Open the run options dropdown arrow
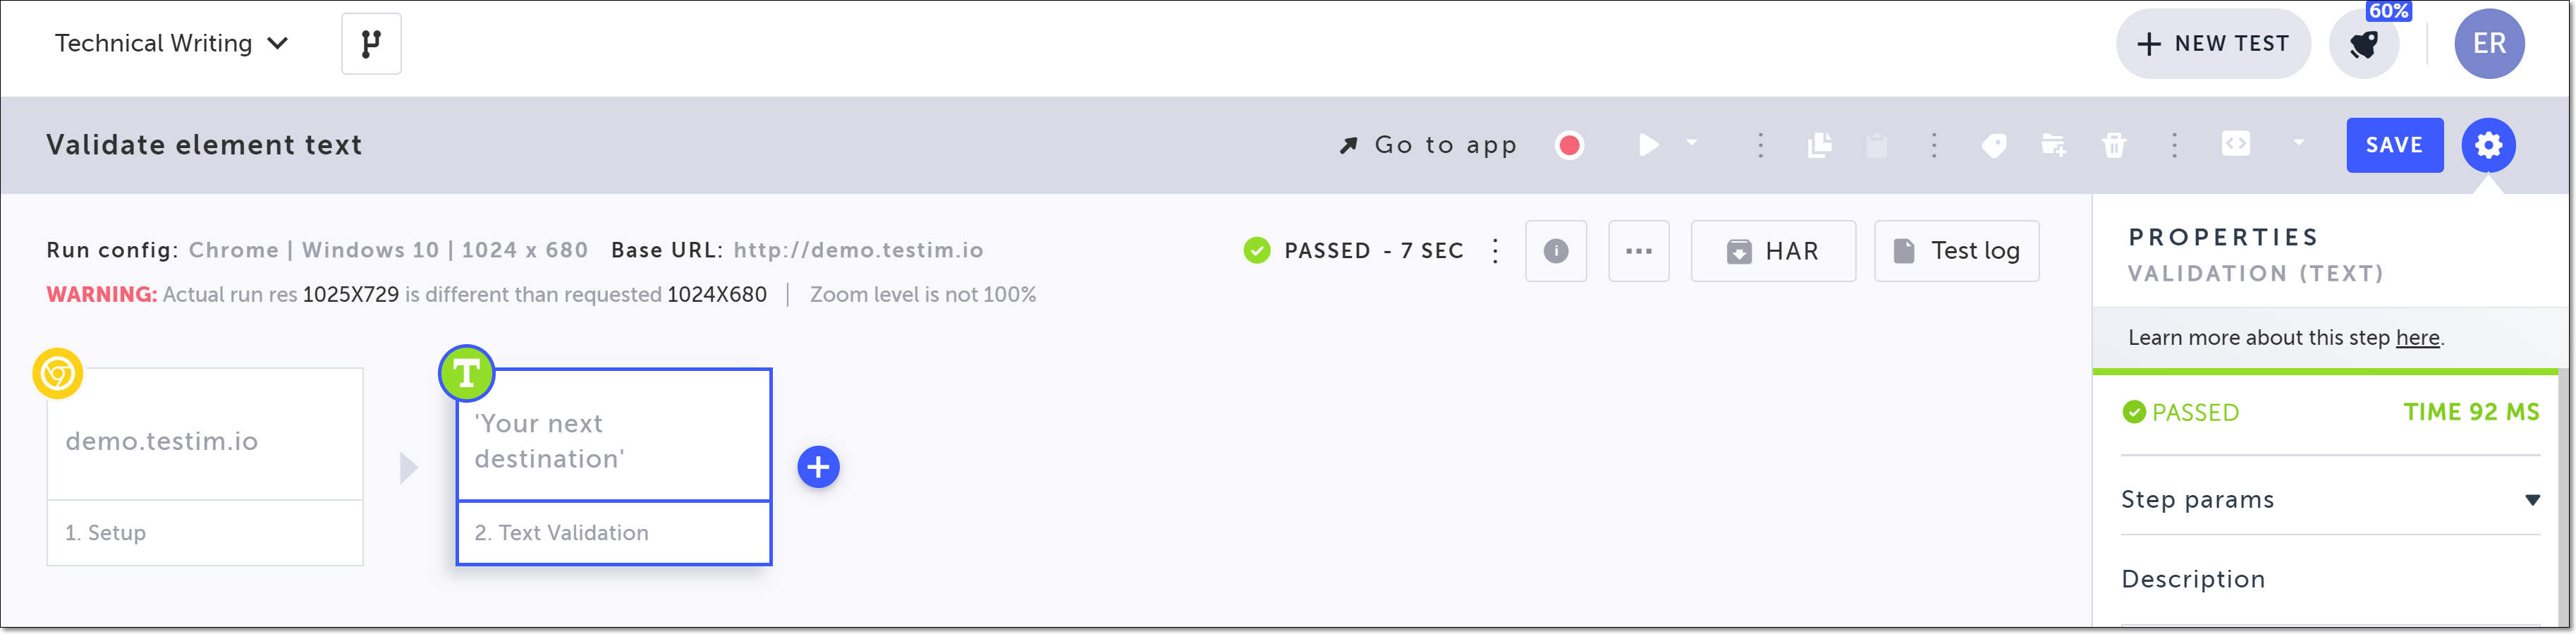Viewport: 2576px width, 634px height. click(x=1692, y=143)
